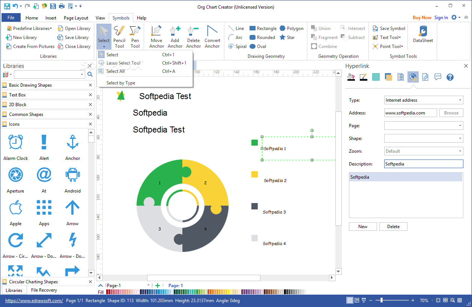
Task: Choose Lasso Select Tool from menu
Action: (144, 63)
